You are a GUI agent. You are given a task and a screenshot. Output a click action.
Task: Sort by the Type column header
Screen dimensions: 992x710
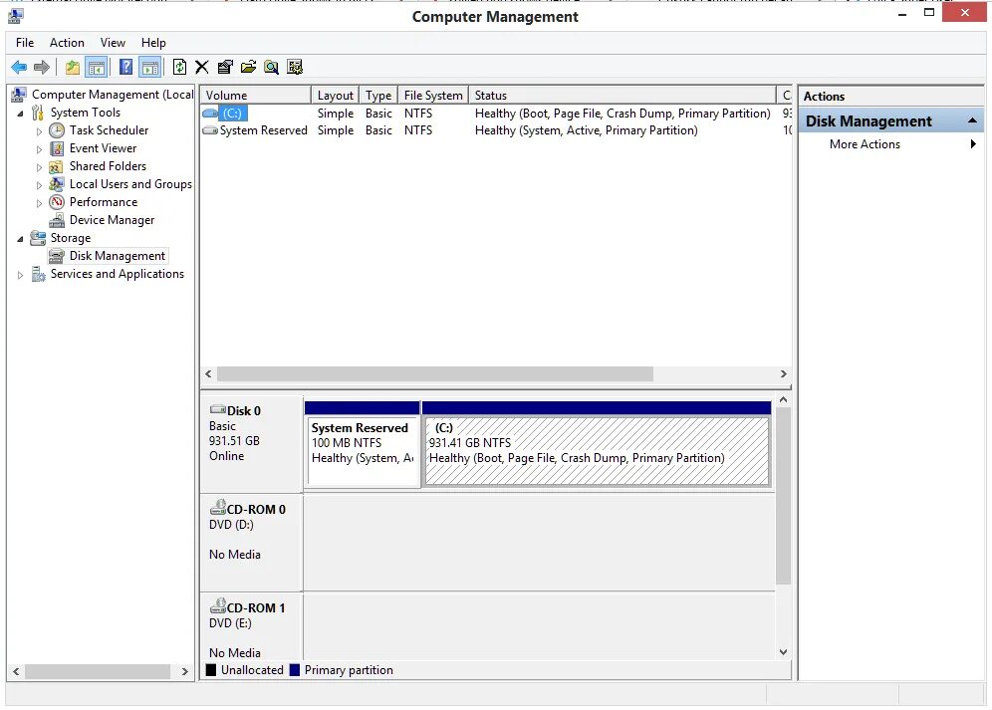click(x=378, y=95)
